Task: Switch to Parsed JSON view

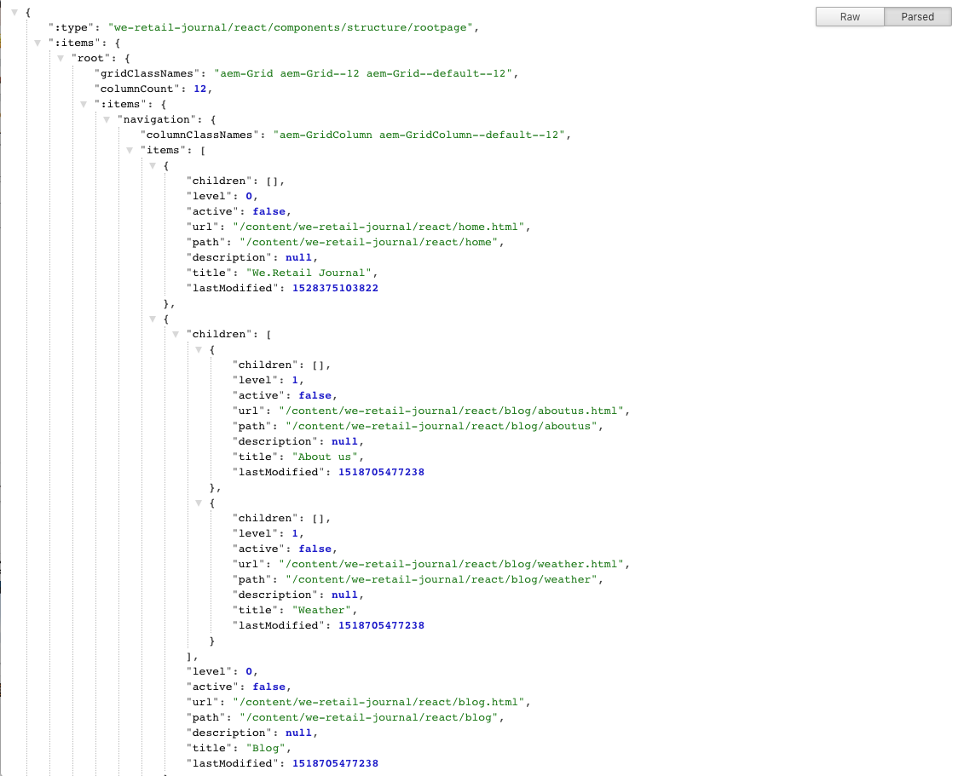Action: pos(917,16)
